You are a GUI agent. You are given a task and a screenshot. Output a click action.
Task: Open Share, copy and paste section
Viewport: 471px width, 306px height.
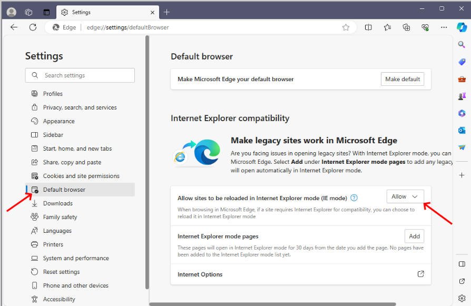tap(80, 162)
